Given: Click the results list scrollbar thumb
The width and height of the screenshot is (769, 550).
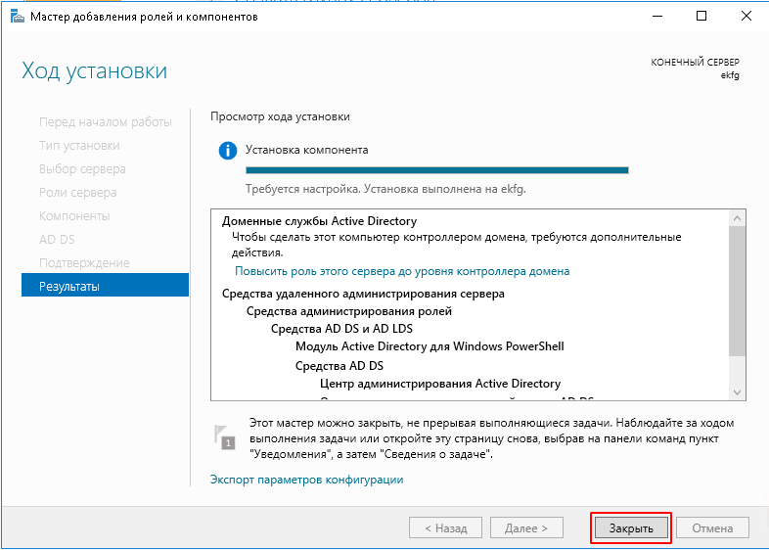Looking at the screenshot, I should point(737,291).
